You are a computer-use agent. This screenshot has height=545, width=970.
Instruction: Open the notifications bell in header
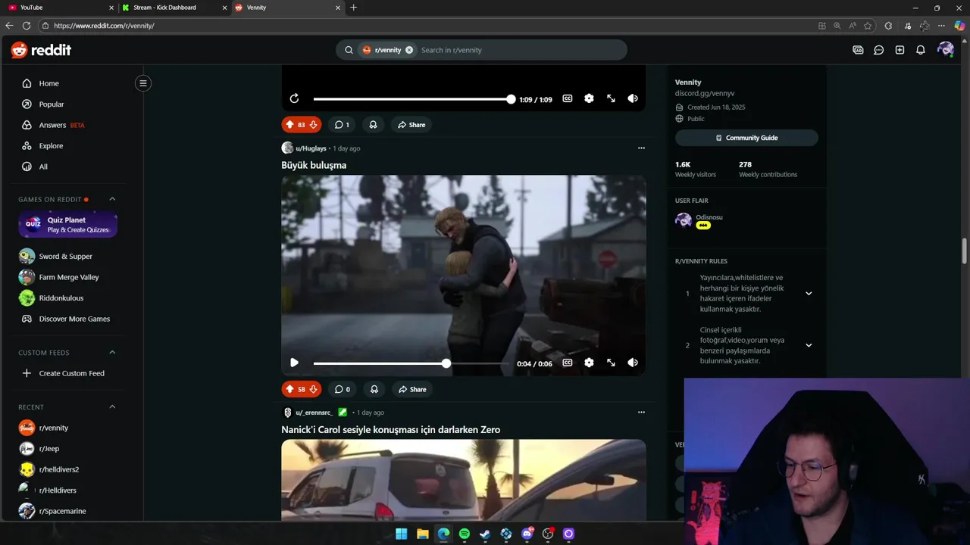pyautogui.click(x=921, y=50)
